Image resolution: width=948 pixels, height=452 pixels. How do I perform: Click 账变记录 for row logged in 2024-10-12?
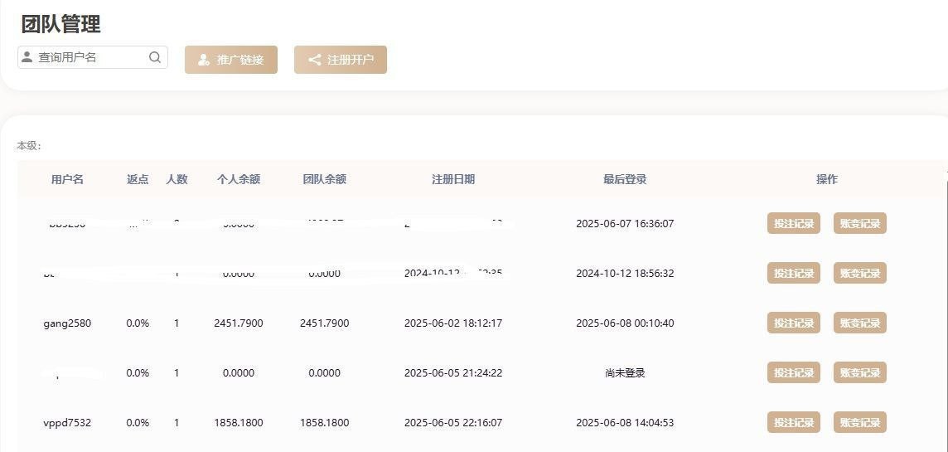coord(859,273)
